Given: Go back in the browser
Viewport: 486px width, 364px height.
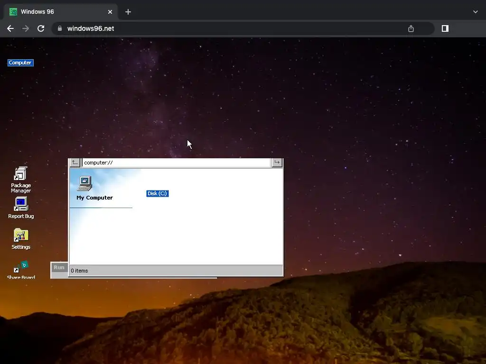Looking at the screenshot, I should (10, 28).
